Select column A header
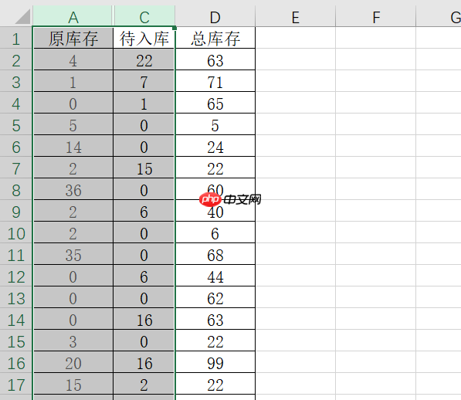461x400 pixels. point(73,16)
